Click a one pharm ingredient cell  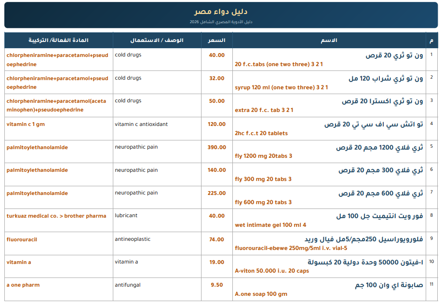point(23,285)
